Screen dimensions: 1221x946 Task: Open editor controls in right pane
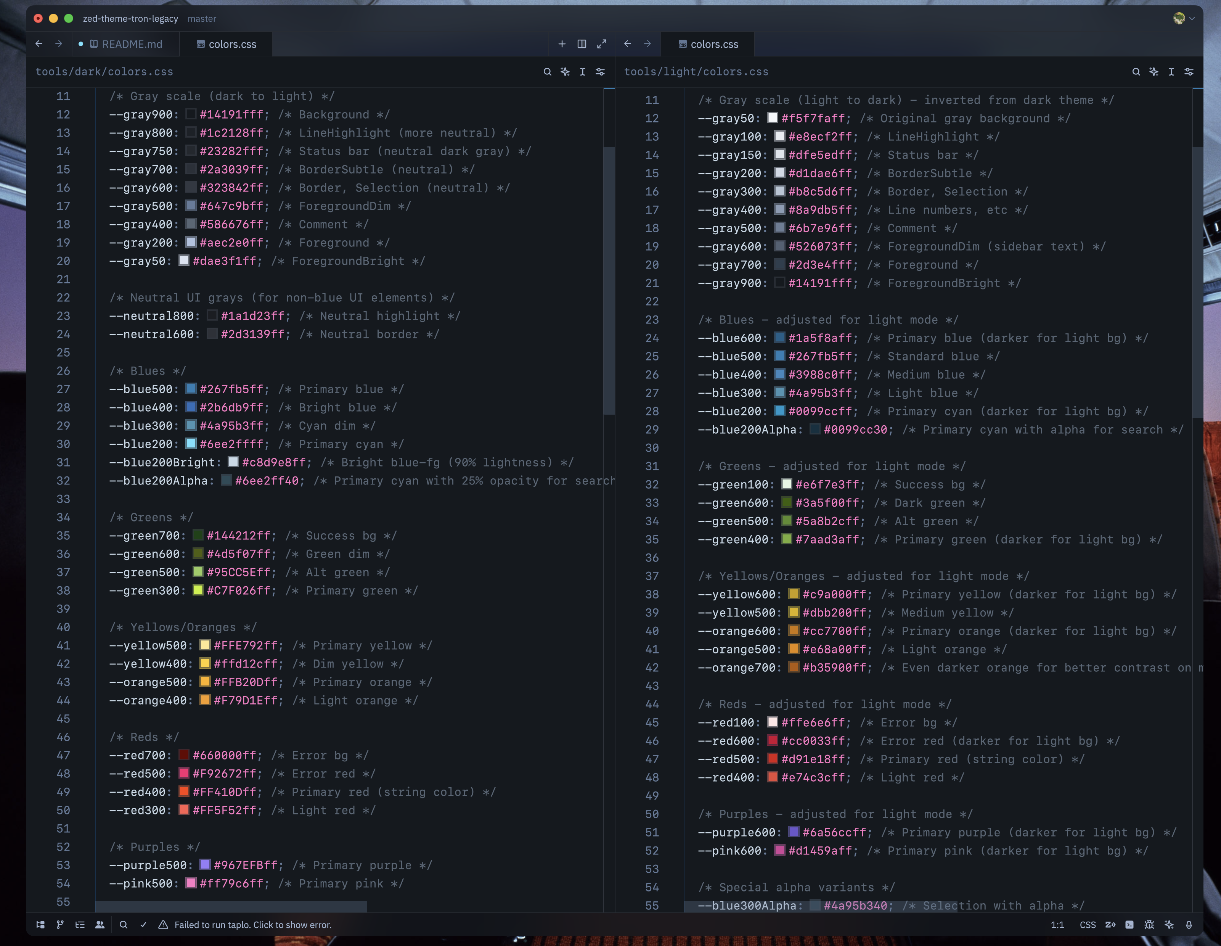pyautogui.click(x=1189, y=72)
